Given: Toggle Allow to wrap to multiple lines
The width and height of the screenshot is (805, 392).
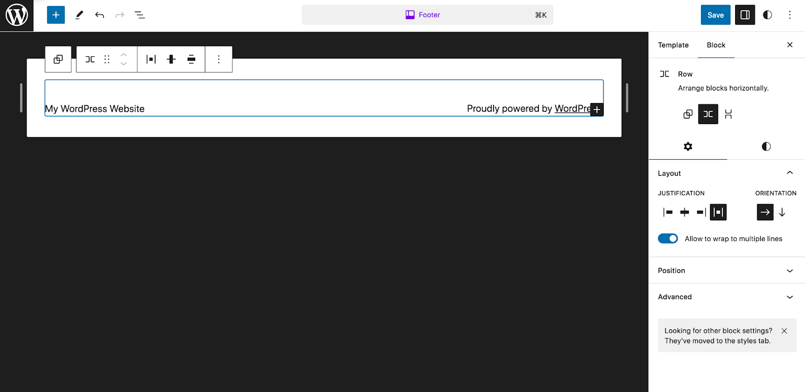Looking at the screenshot, I should point(668,239).
